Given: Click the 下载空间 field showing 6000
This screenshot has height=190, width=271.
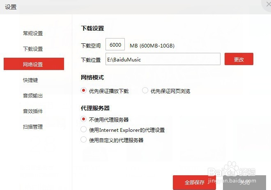Looking at the screenshot, I should pos(115,44).
